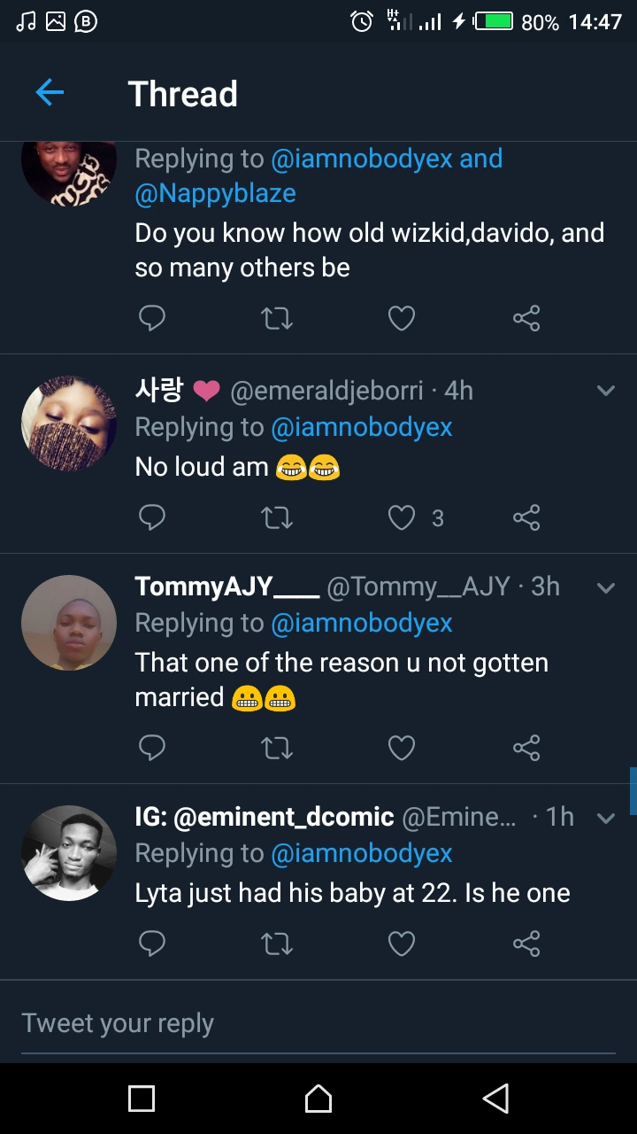The image size is (637, 1134).
Task: Open dropdown arrow on emeraldjeborri tweet
Action: click(606, 391)
